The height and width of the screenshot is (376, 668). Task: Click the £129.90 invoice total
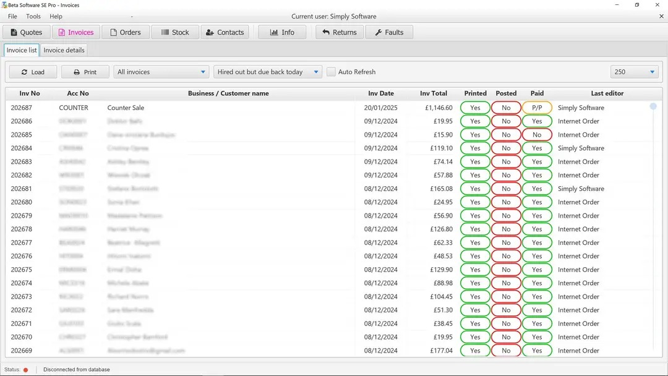pyautogui.click(x=442, y=270)
